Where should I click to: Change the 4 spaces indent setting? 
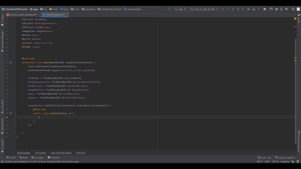point(285,161)
